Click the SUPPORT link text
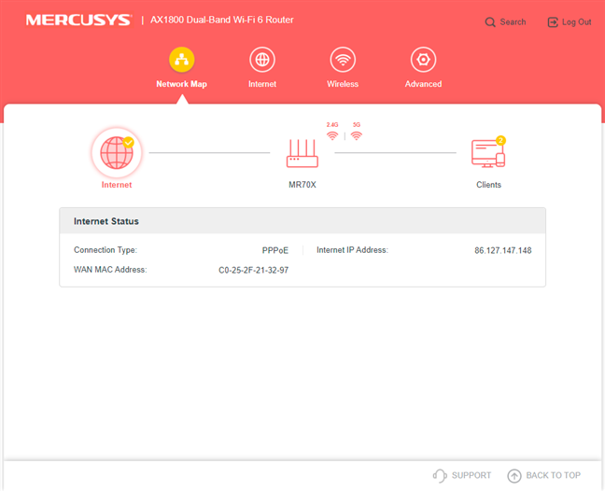This screenshot has height=491, width=605. click(x=471, y=475)
